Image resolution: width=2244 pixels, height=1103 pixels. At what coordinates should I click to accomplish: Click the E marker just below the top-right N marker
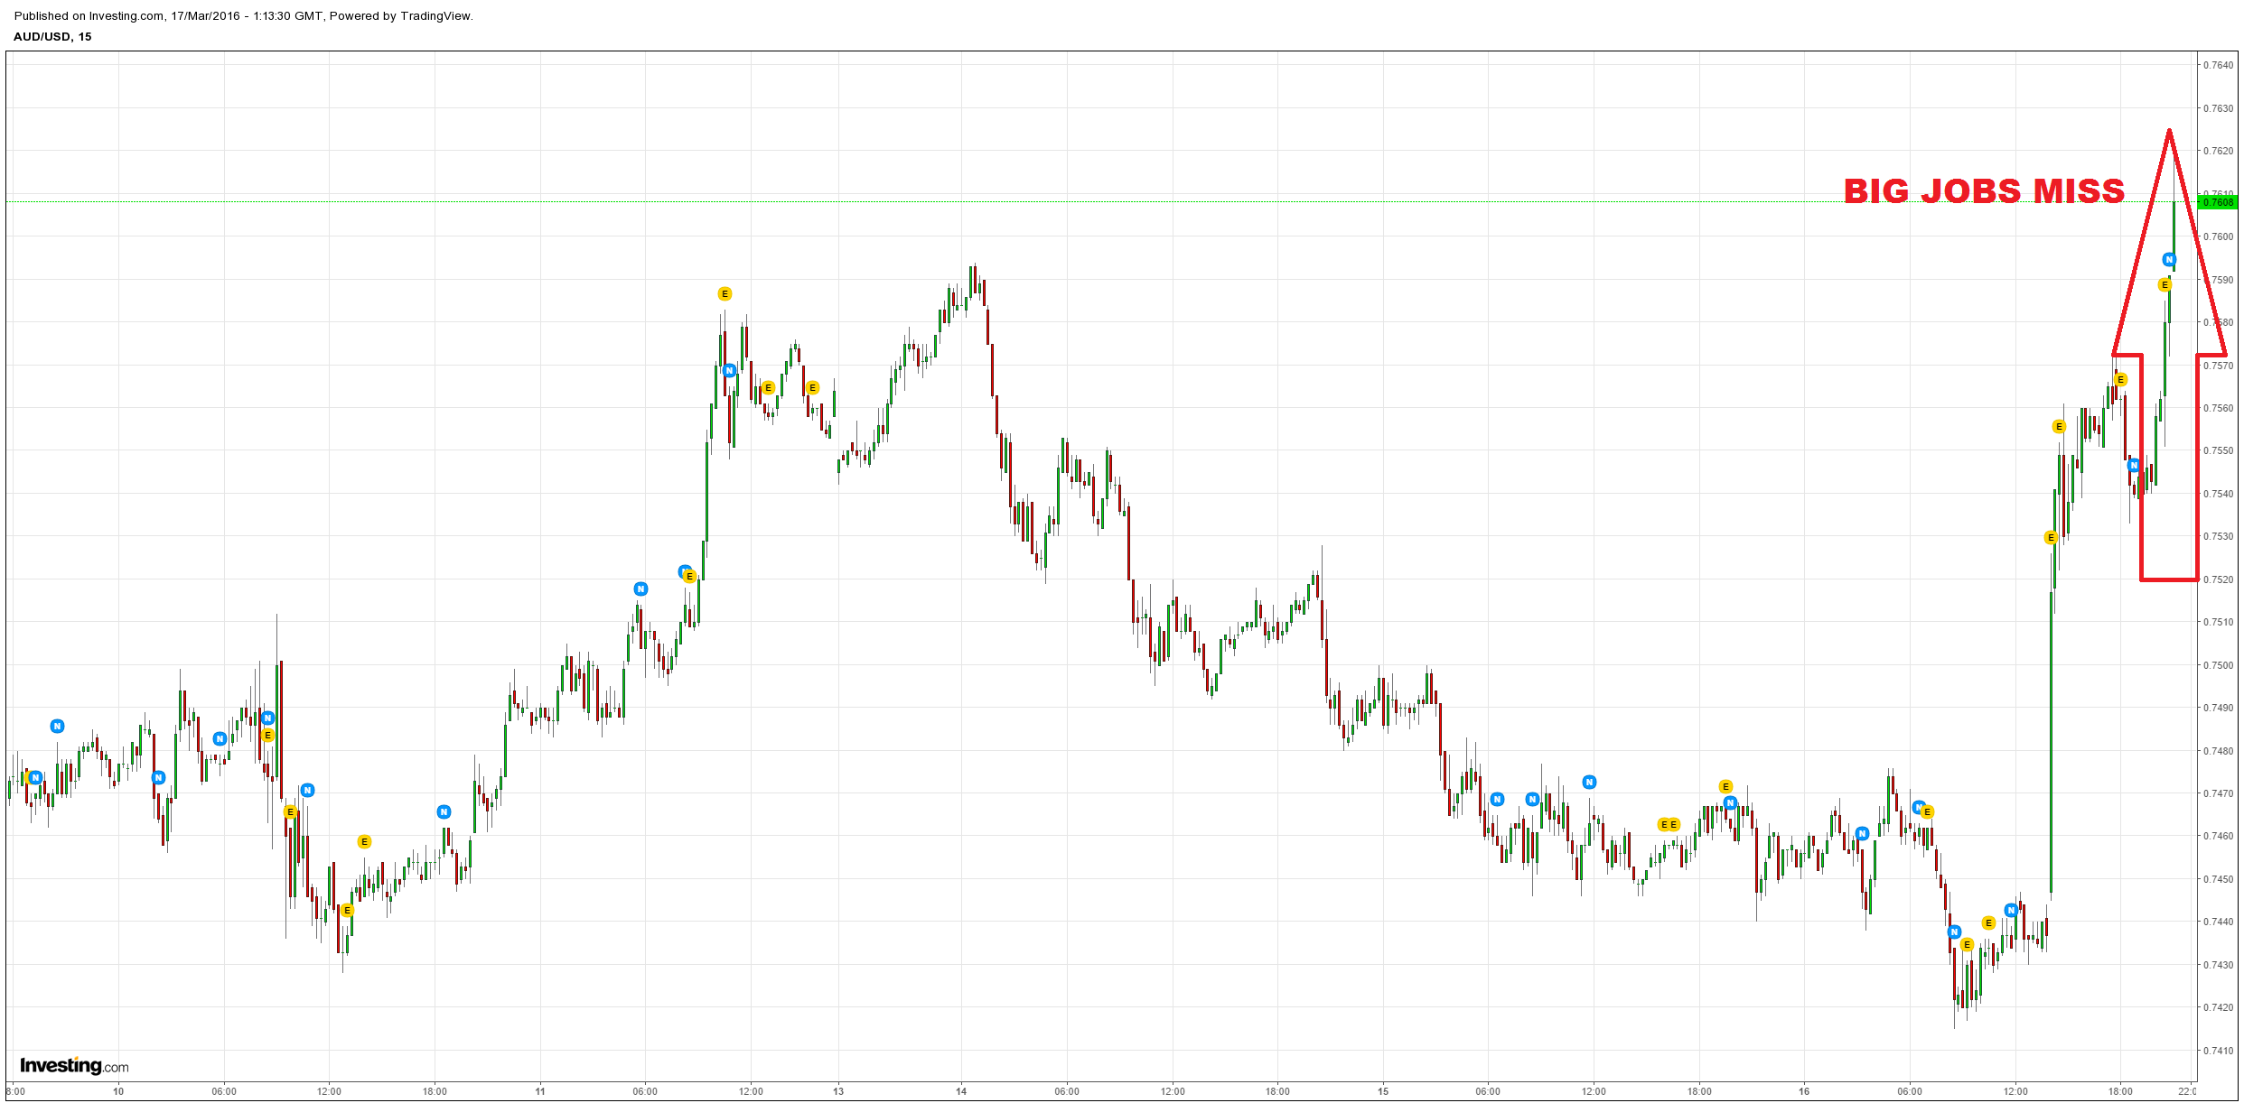pyautogui.click(x=2165, y=284)
